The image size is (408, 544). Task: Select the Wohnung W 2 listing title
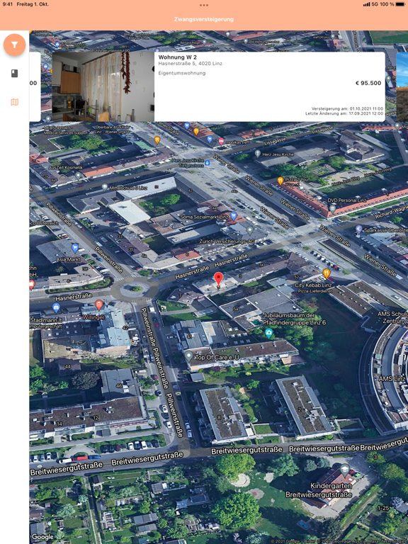pyautogui.click(x=178, y=57)
